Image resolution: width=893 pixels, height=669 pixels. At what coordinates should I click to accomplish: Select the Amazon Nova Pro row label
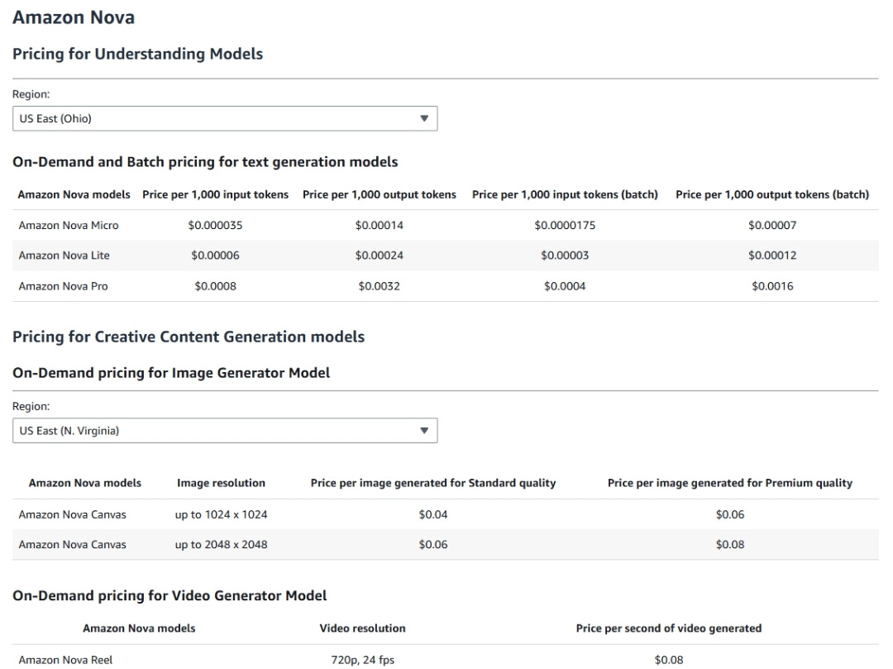[63, 286]
